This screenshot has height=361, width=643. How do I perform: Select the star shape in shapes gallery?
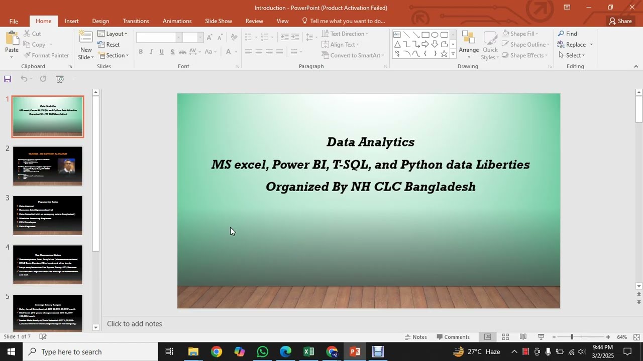coord(444,54)
